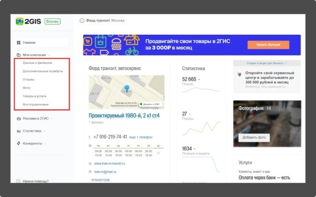Click the 52 665 searches statistic
Screen dimensions: 316x197
coord(189,79)
